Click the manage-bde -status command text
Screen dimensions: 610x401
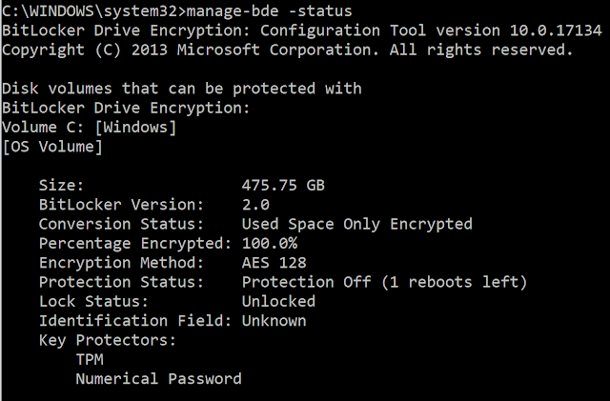click(270, 10)
